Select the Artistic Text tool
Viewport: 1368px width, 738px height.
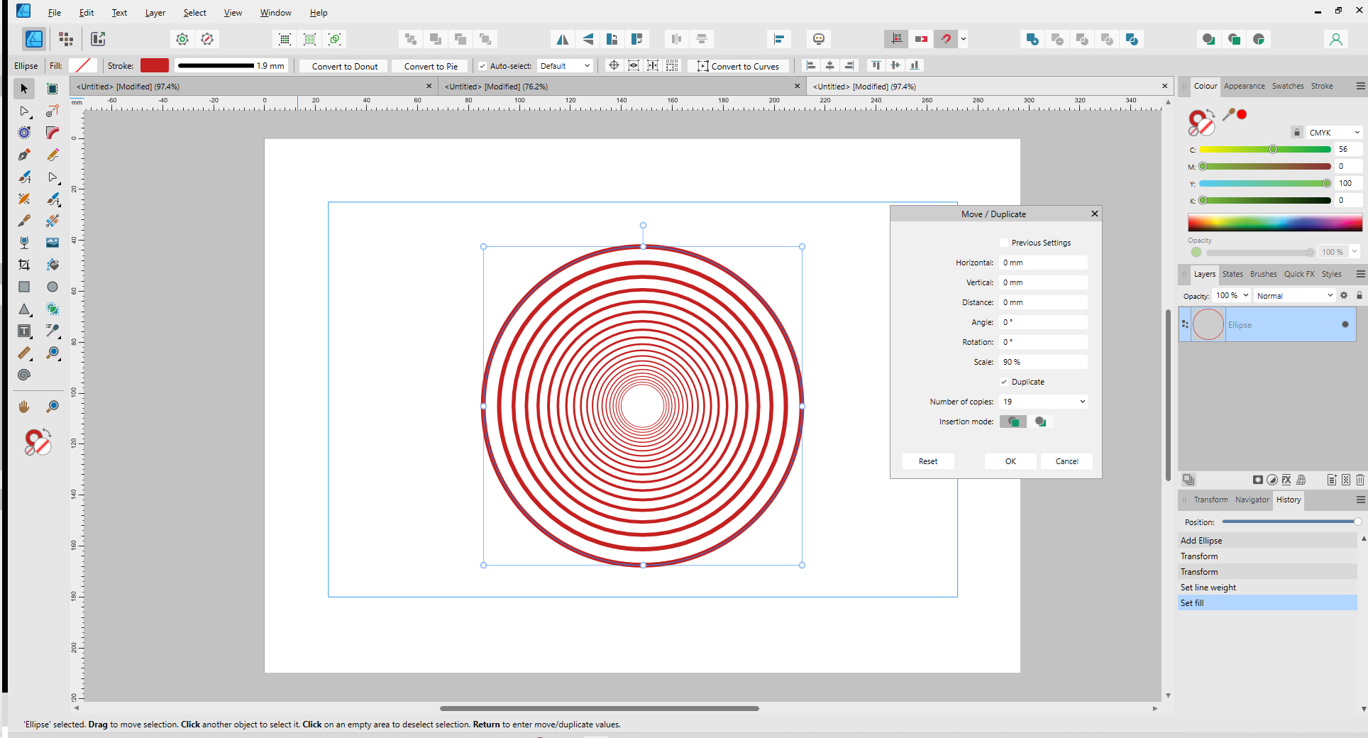(x=24, y=331)
